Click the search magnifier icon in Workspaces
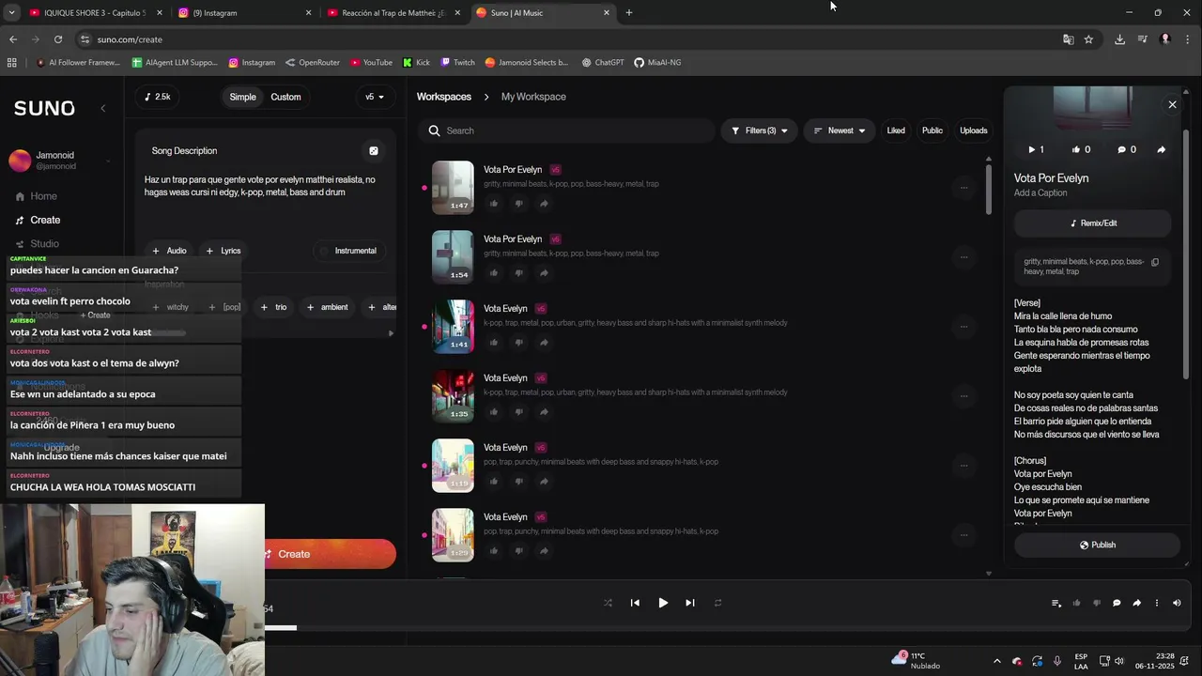Viewport: 1202px width, 676px height. 434,131
